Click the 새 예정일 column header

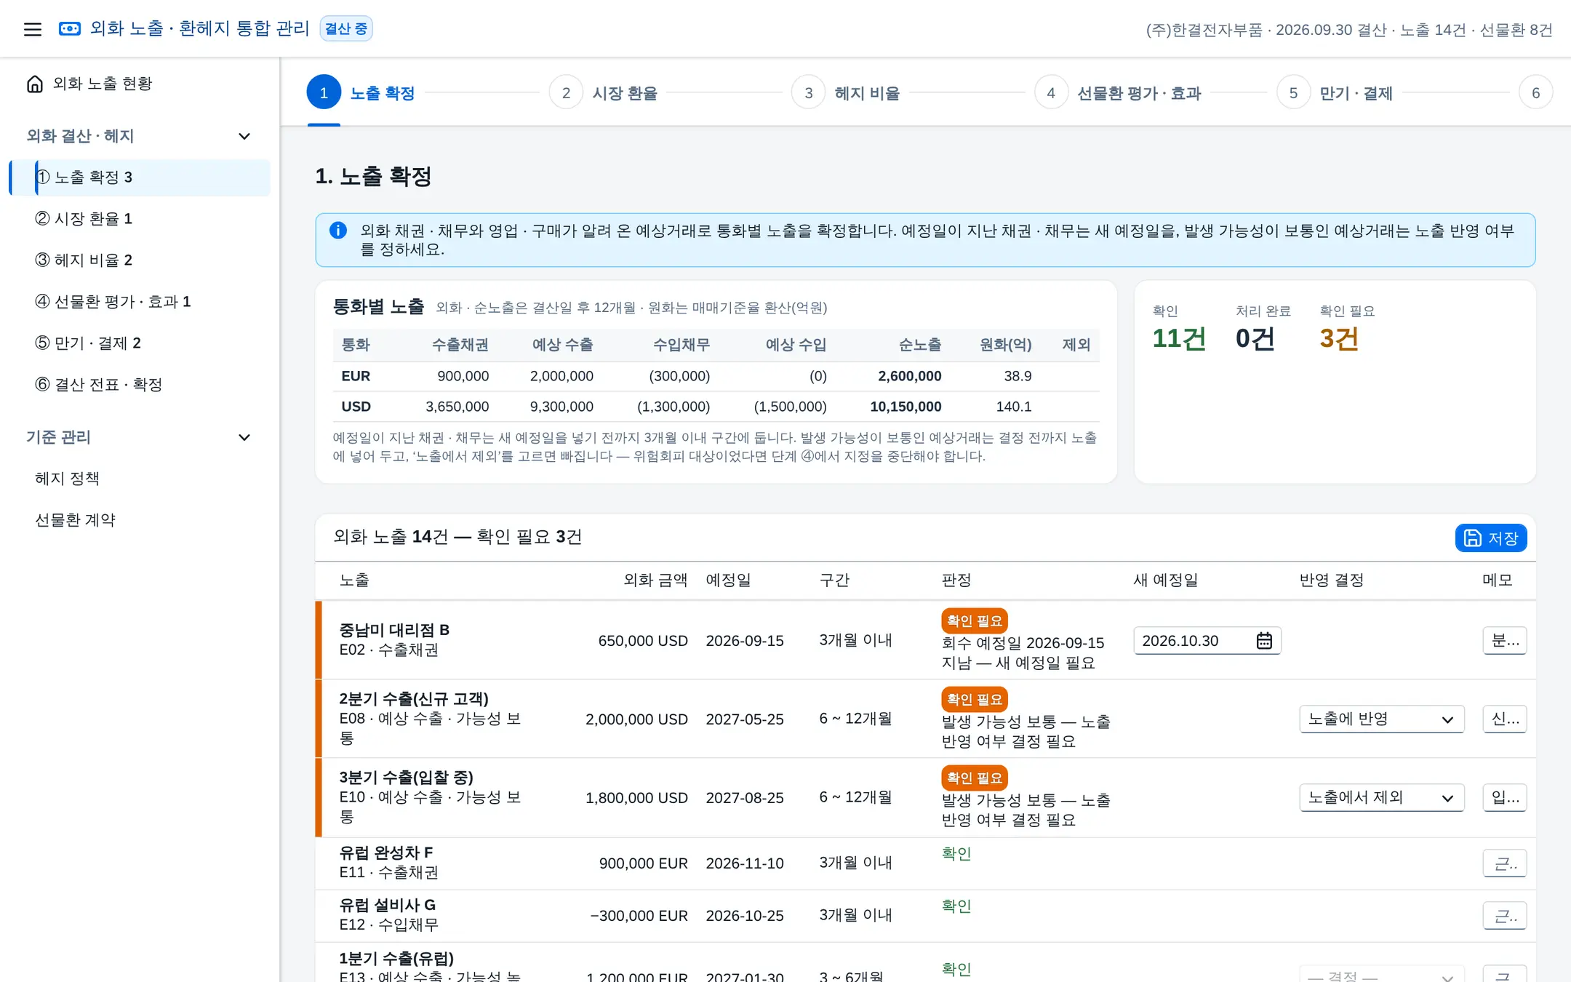1165,580
